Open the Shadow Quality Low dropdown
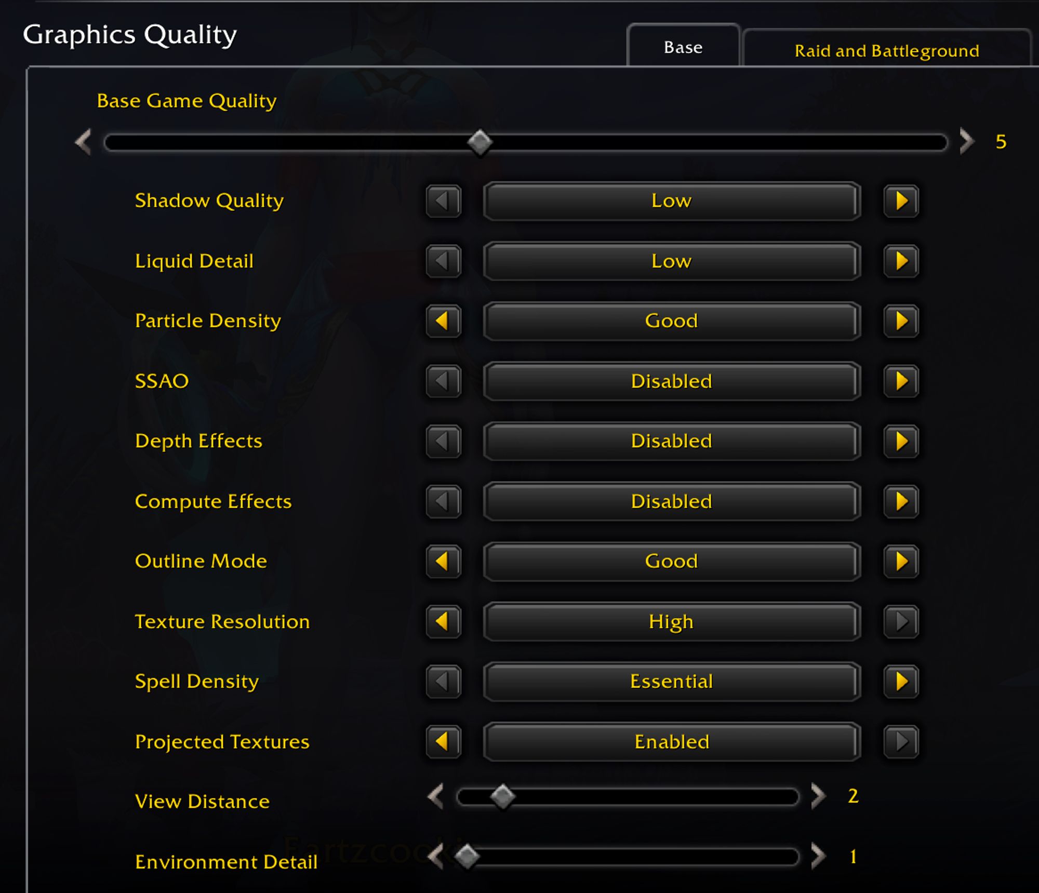1039x893 pixels. click(671, 201)
